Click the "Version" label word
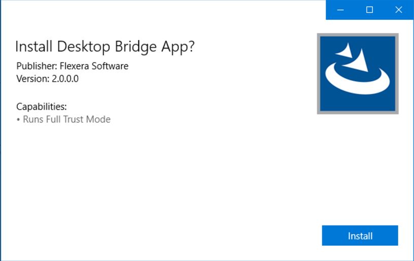The height and width of the screenshot is (261, 414). pos(31,79)
